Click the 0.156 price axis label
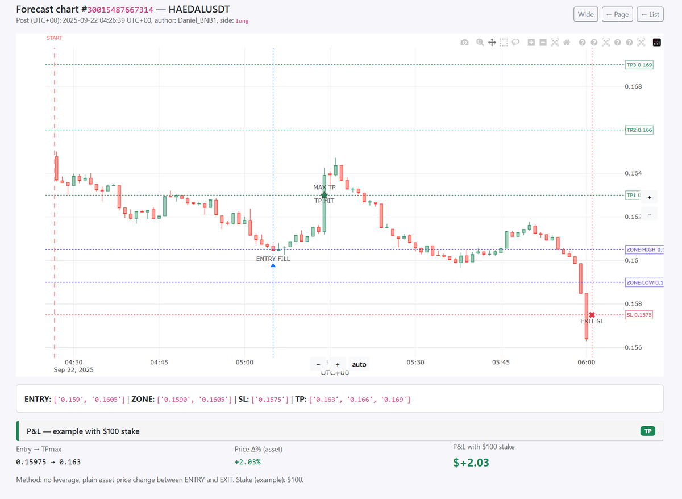Screen dimensions: 682x499 pyautogui.click(x=634, y=347)
